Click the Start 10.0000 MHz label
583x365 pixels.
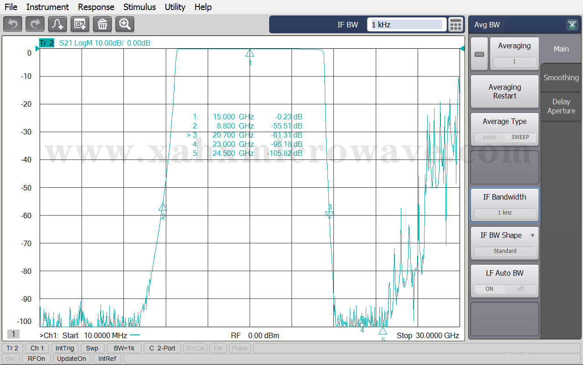click(95, 336)
